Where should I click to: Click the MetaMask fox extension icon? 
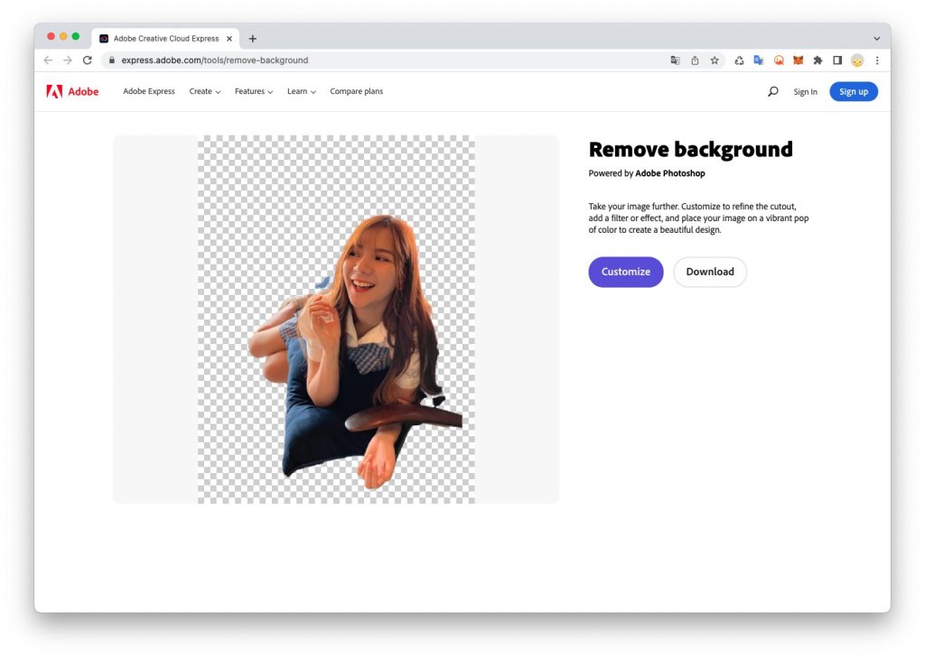[x=798, y=60]
